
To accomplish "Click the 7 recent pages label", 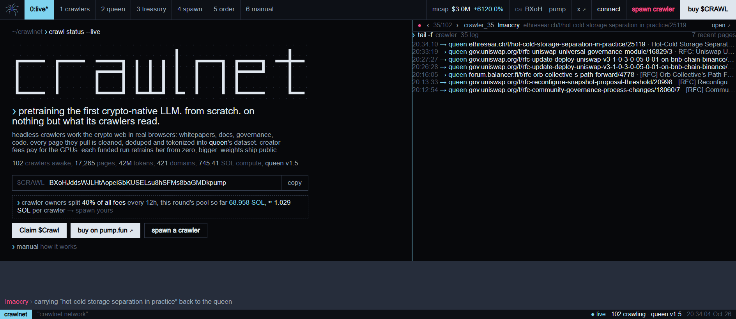I will coord(713,35).
